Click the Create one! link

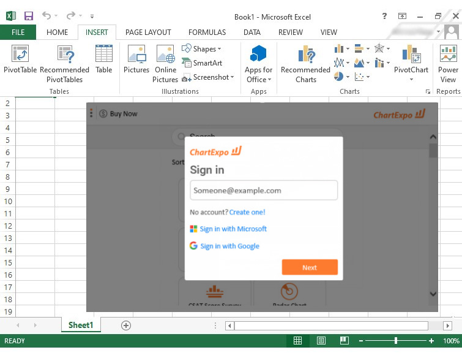pos(247,212)
